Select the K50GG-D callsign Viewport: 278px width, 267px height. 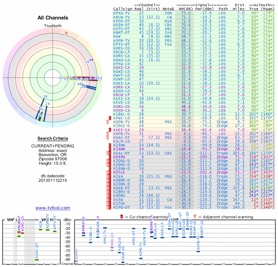[x=122, y=161]
